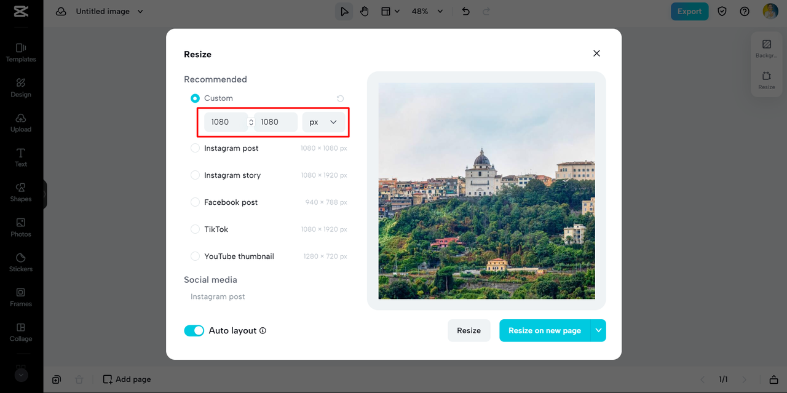Go to the next page arrow

744,379
